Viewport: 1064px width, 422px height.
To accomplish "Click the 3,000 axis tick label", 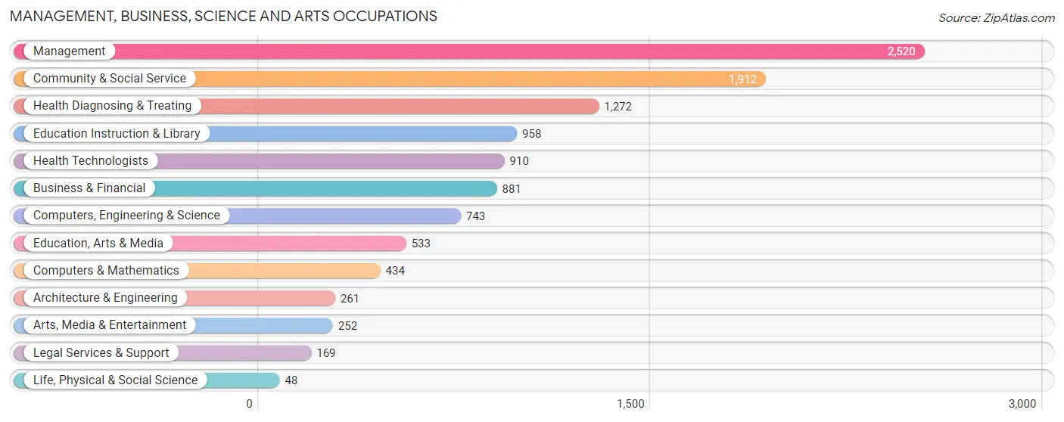I will pyautogui.click(x=1022, y=403).
